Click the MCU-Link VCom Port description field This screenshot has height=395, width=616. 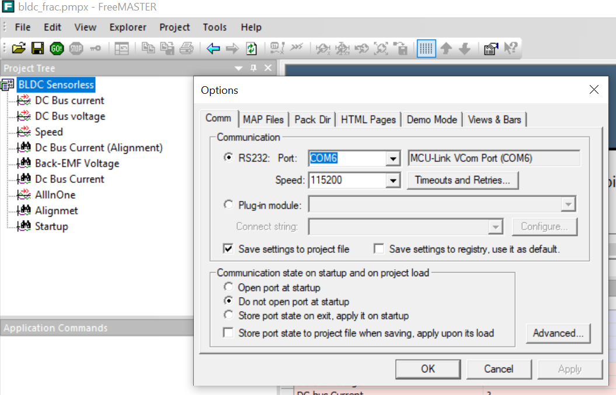(494, 158)
